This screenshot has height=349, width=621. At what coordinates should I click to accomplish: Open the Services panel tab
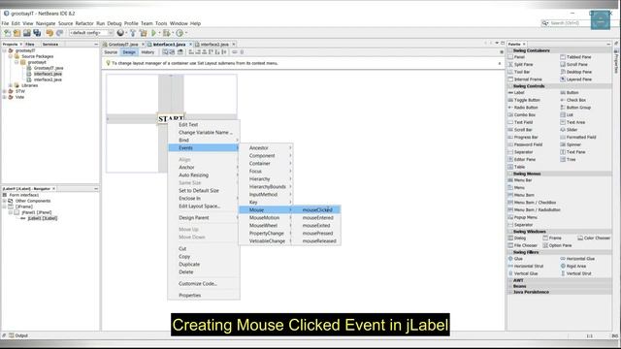click(50, 45)
